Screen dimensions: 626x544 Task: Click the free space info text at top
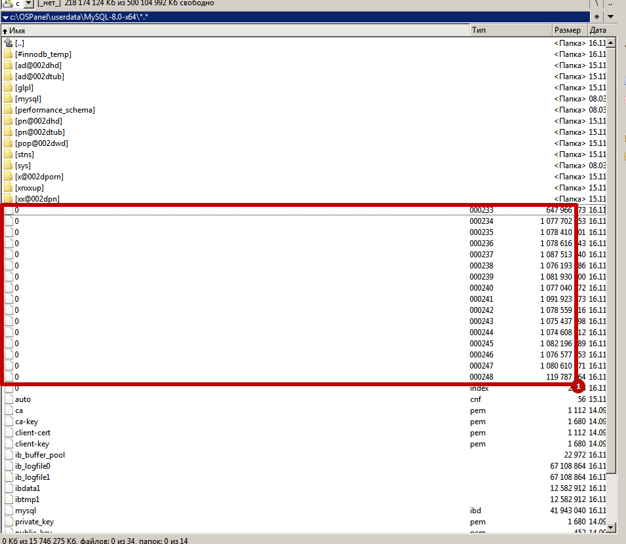click(140, 3)
